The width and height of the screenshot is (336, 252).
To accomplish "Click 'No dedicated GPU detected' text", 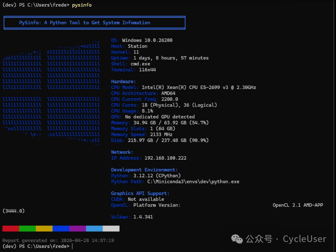I will click(160, 117).
